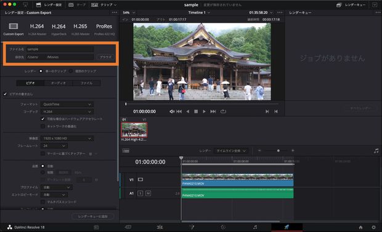Screen dimensions: 382x232
Task: Jump to first frame in viewer
Action: pyautogui.click(x=179, y=111)
